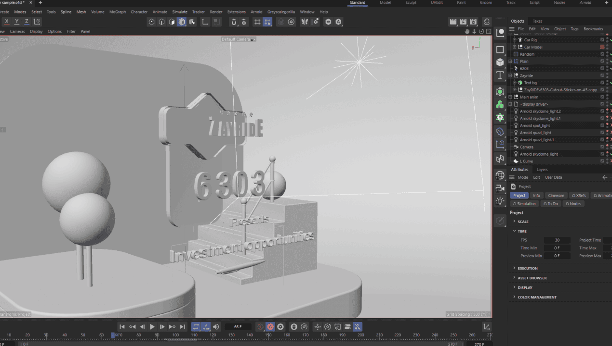Go to start of timeline
The image size is (612, 346).
[122, 327]
